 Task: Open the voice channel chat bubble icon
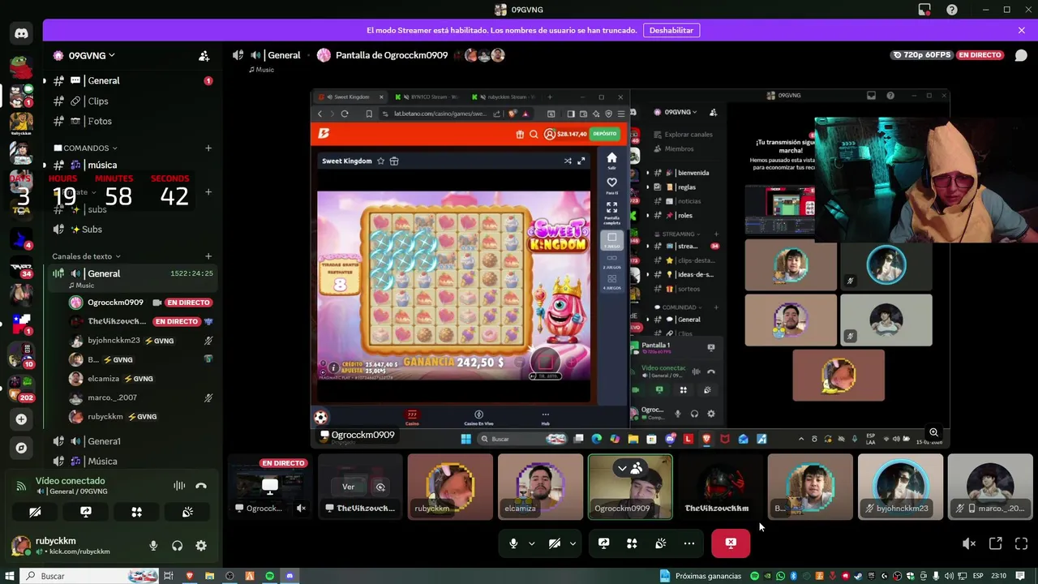(1021, 55)
